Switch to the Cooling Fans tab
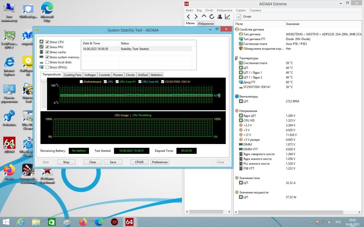The height and width of the screenshot is (227, 364). click(x=73, y=75)
